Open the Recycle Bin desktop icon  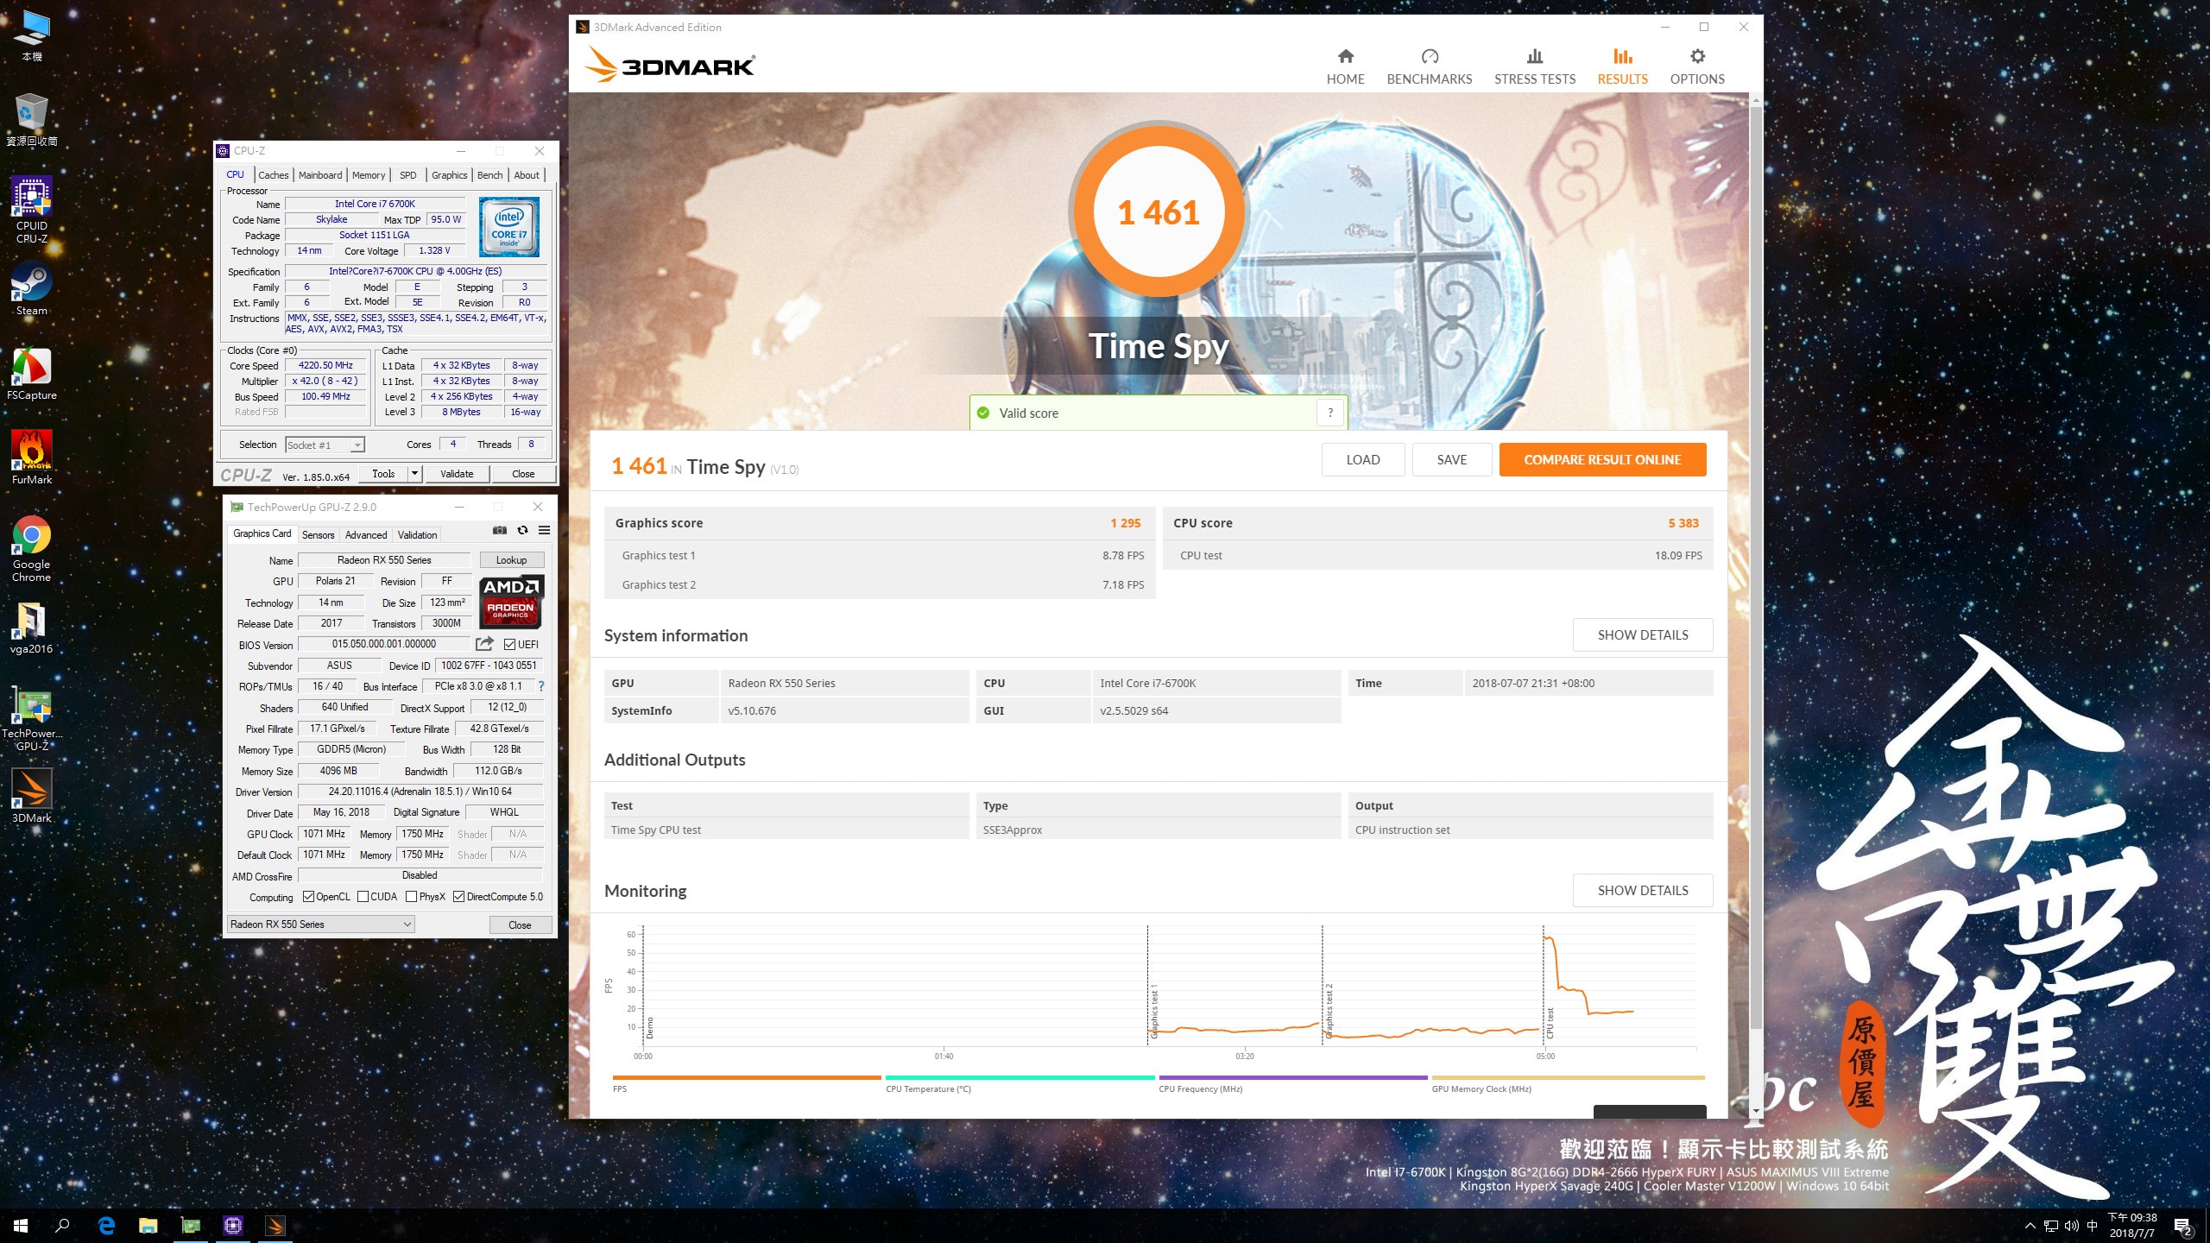32,119
